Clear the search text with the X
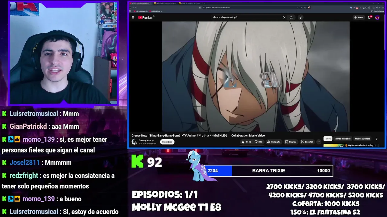Screen dimensions: 387x217 (284, 17)
